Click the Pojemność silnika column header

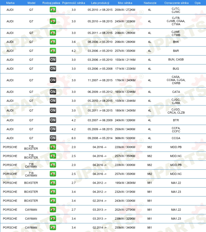pyautogui.click(x=73, y=3)
